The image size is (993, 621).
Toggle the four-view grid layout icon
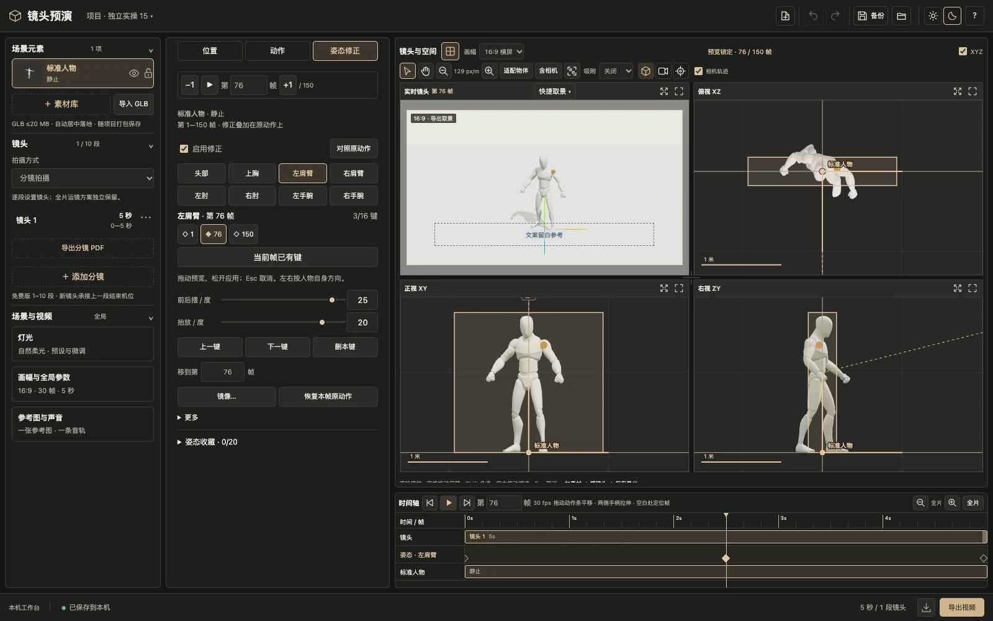coord(450,51)
